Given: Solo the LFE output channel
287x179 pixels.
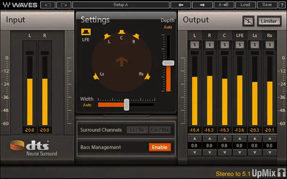Looking at the screenshot, I should point(240,45).
